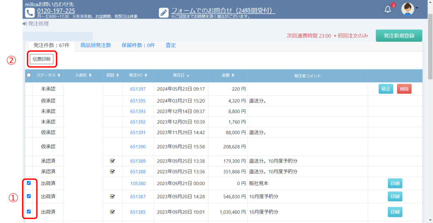Uncheck the checkbox for order 105380 row
The width and height of the screenshot is (433, 223).
[29, 183]
